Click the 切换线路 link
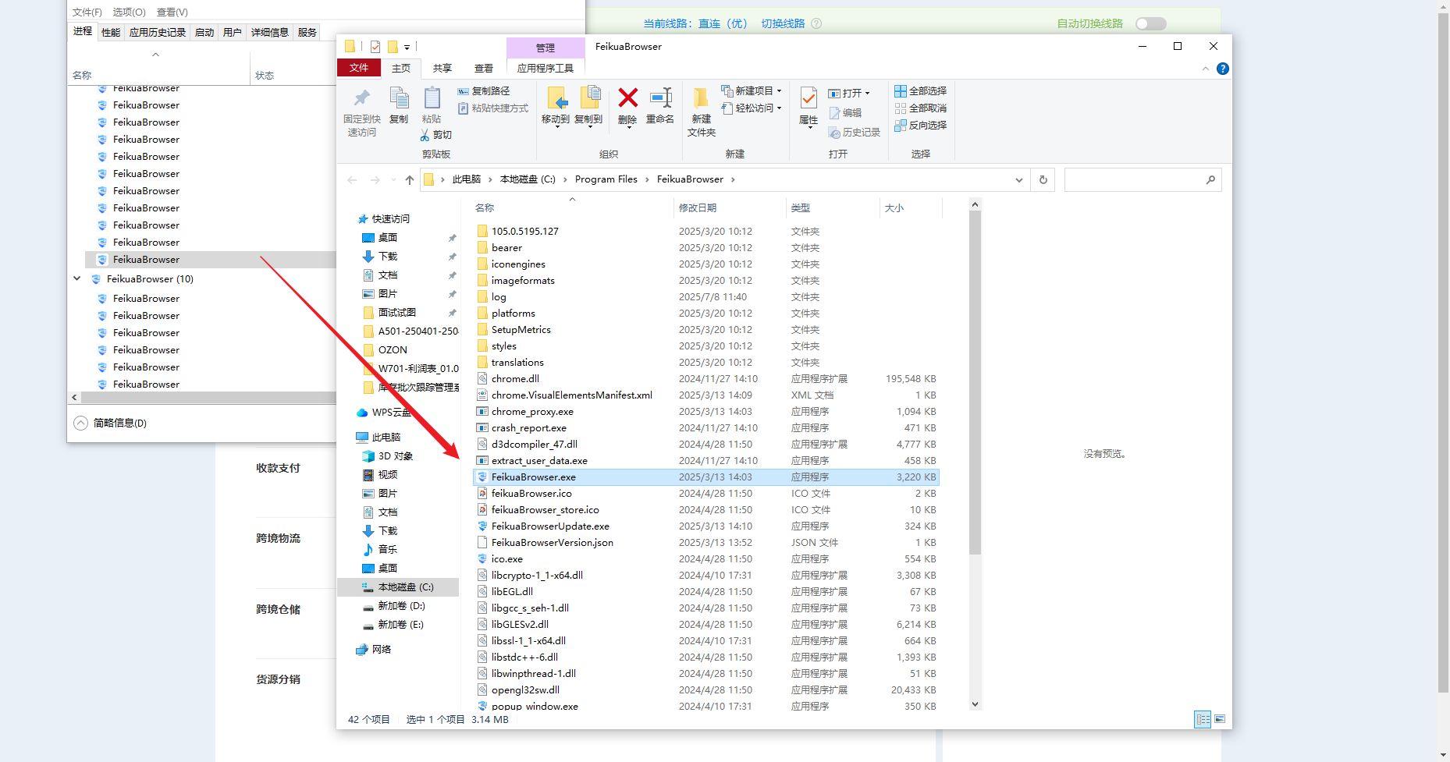This screenshot has width=1450, height=762. 783,23
